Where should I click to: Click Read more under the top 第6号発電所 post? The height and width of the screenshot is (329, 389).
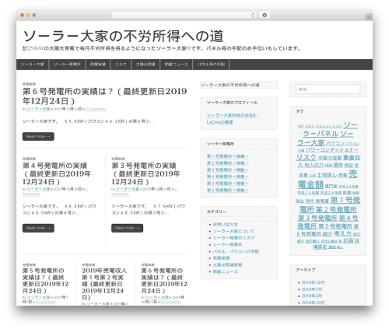click(38, 136)
